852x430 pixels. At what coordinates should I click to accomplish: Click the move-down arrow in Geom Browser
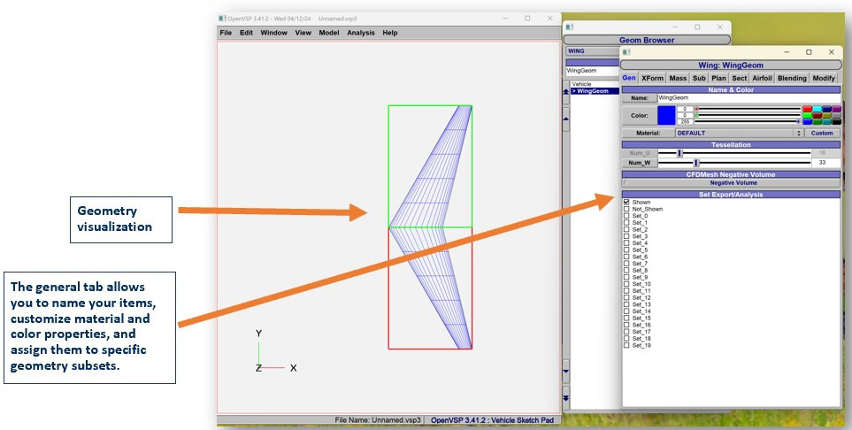(x=566, y=371)
